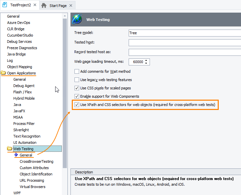Close the TestProject2 tab
241x195 pixels.
pyautogui.click(x=35, y=5)
